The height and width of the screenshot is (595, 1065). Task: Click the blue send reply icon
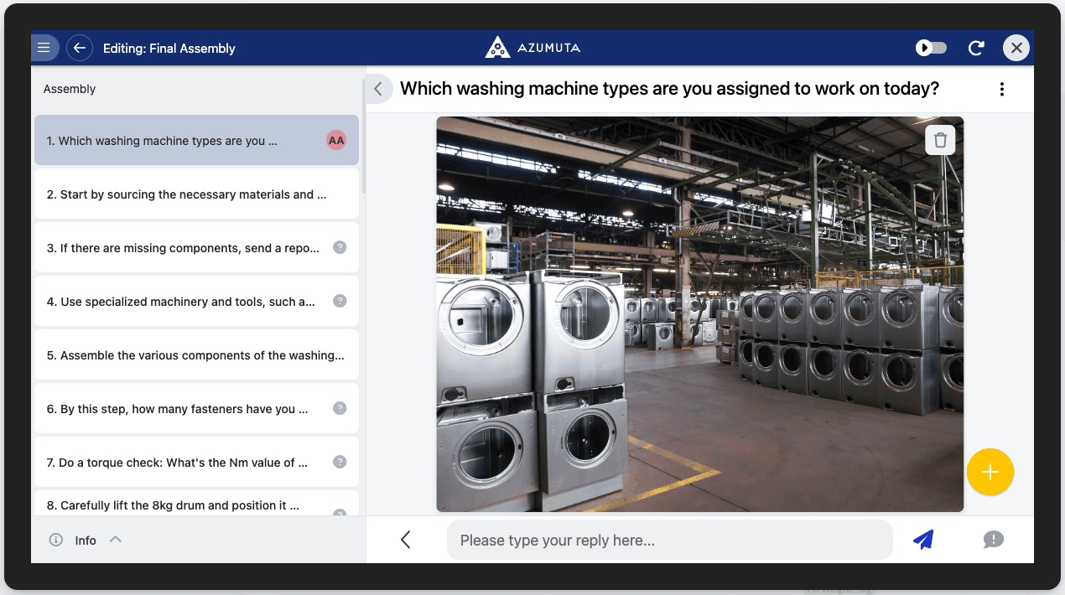coord(923,540)
